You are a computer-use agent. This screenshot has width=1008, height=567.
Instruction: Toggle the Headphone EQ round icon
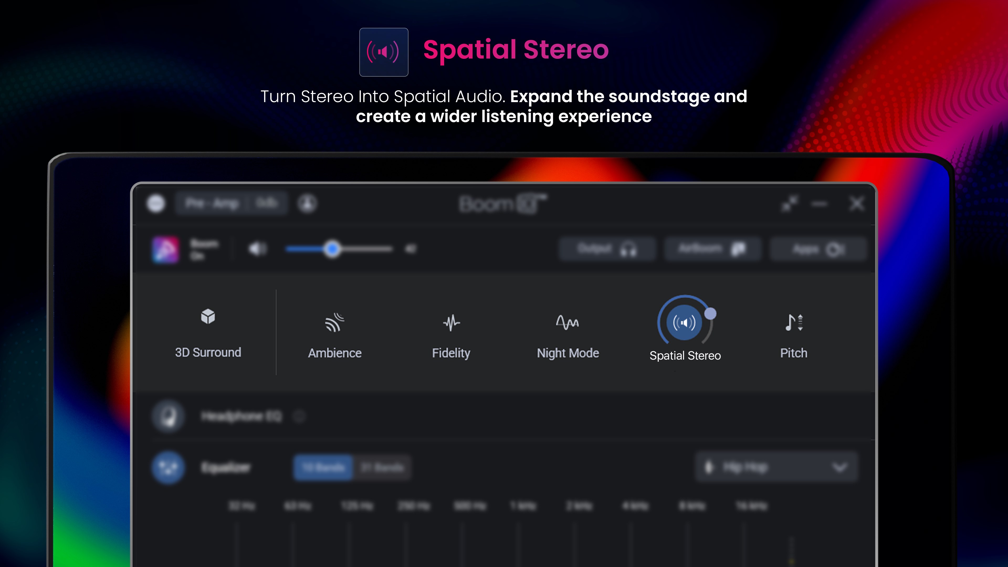168,416
